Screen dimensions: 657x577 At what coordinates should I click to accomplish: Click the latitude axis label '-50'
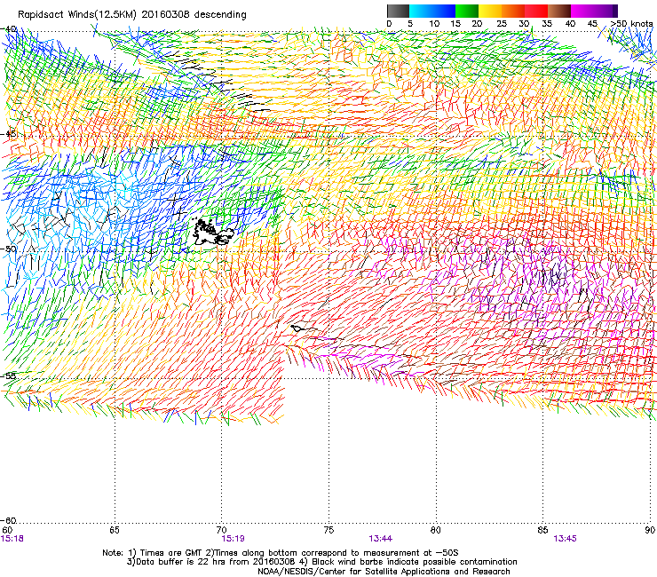tap(8, 249)
